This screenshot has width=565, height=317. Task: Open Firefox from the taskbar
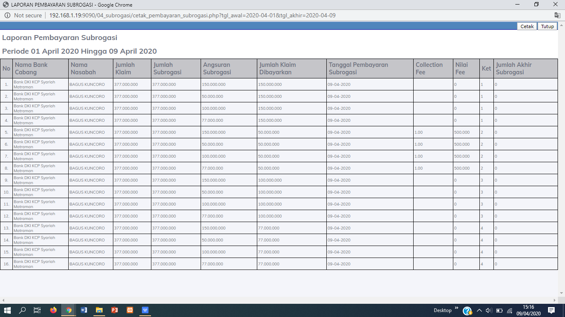pyautogui.click(x=53, y=310)
